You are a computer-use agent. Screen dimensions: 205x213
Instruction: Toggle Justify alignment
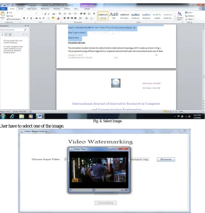point(75,18)
